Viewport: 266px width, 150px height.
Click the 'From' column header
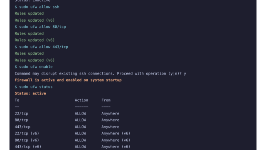pos(106,100)
